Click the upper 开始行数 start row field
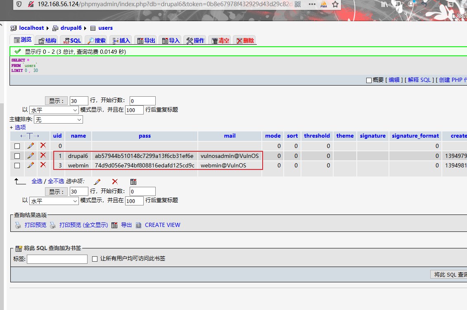The image size is (467, 310). click(143, 101)
